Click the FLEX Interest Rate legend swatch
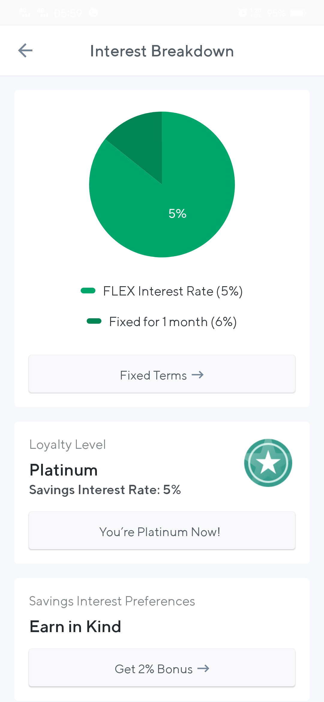Viewport: 324px width, 702px height. (x=88, y=291)
